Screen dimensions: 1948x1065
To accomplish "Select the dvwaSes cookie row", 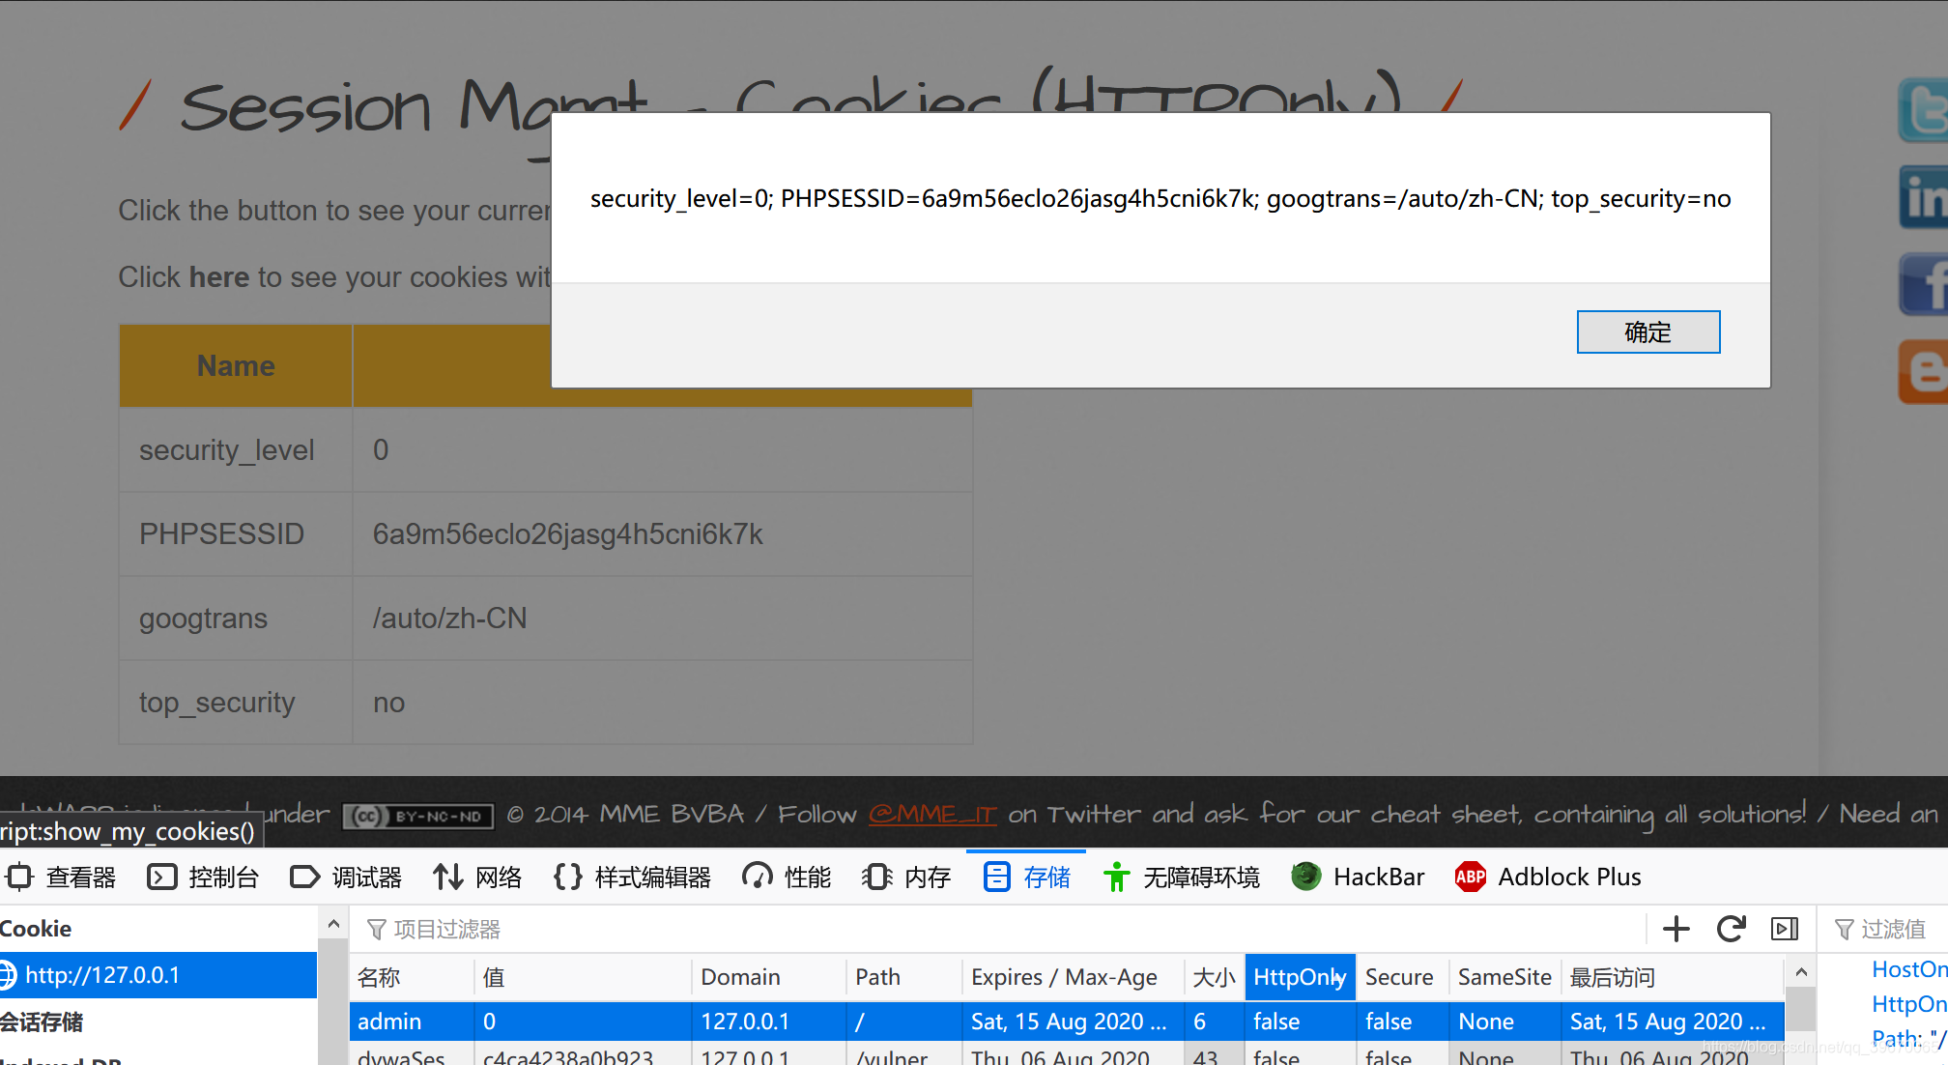I will coord(1067,1055).
